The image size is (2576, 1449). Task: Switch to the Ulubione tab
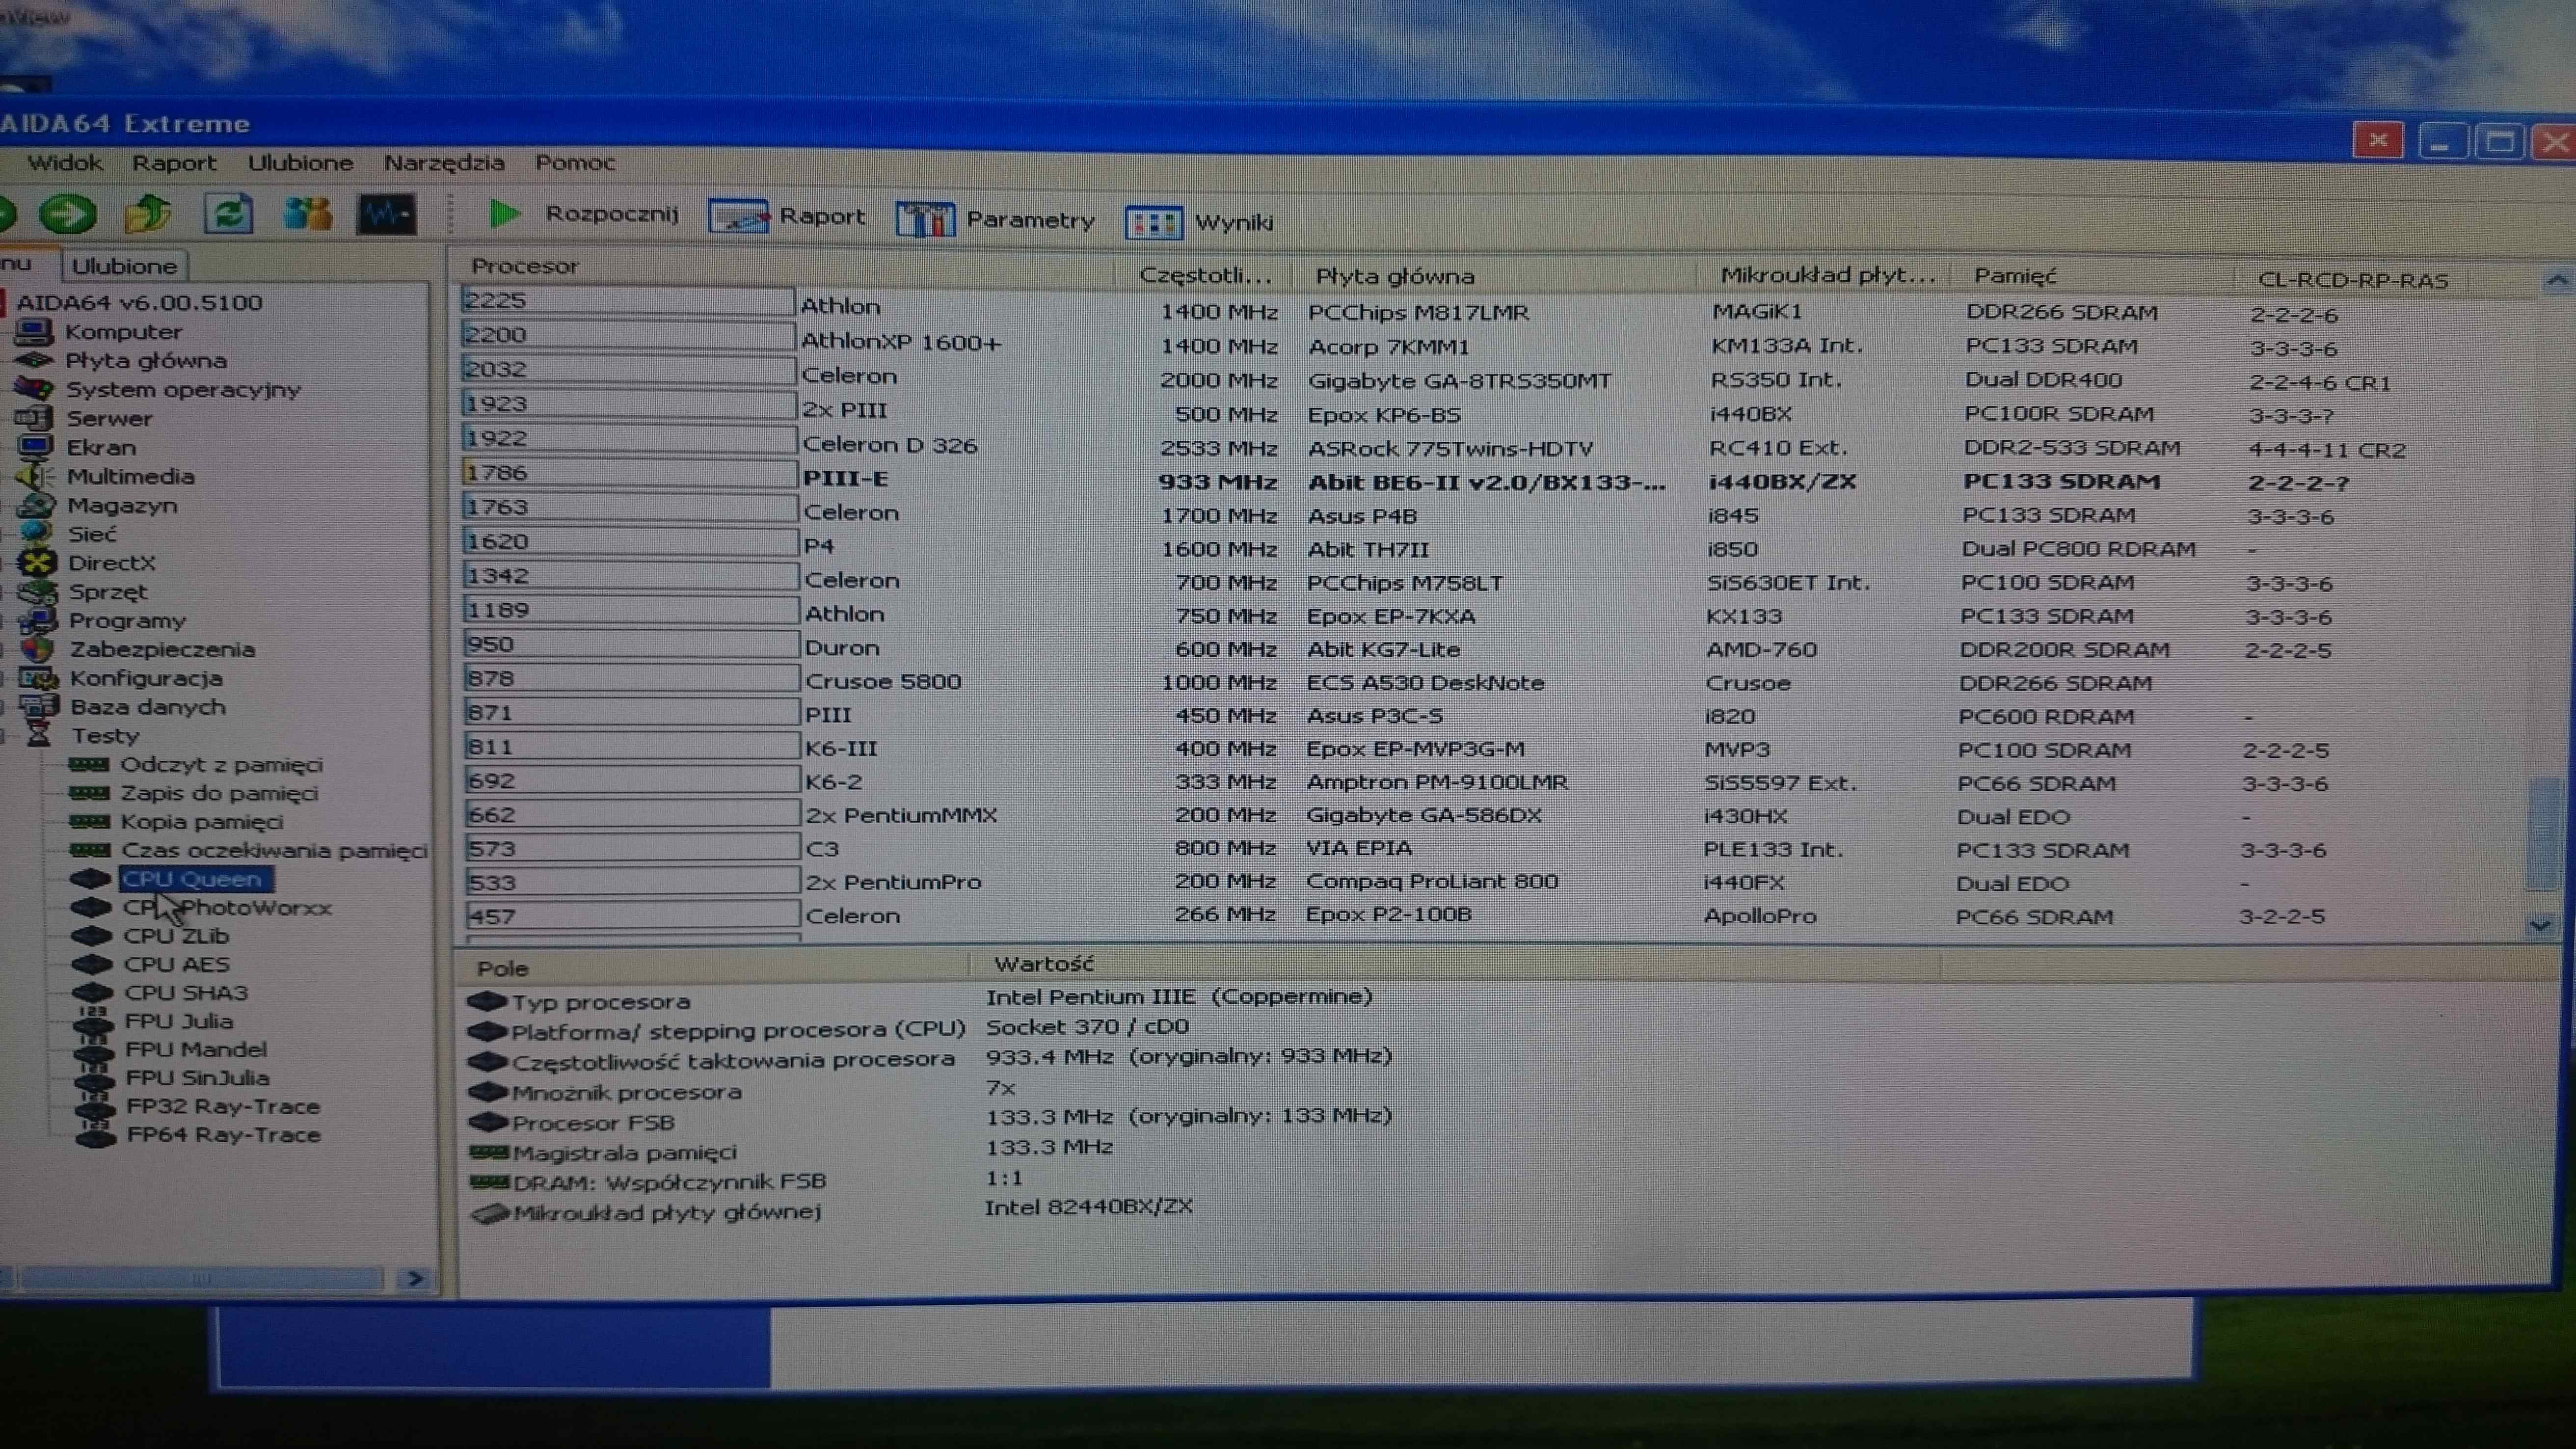[124, 266]
